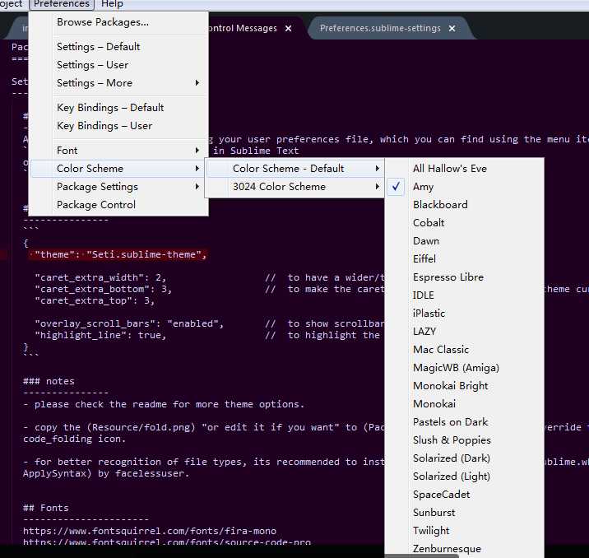Choose Cobalt color scheme
Viewport: 589px width, 558px height.
point(464,222)
